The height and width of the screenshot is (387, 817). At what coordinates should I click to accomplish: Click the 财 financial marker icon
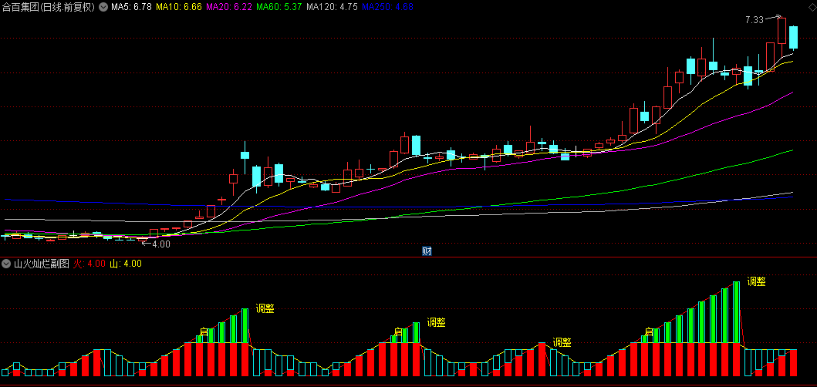pos(427,251)
